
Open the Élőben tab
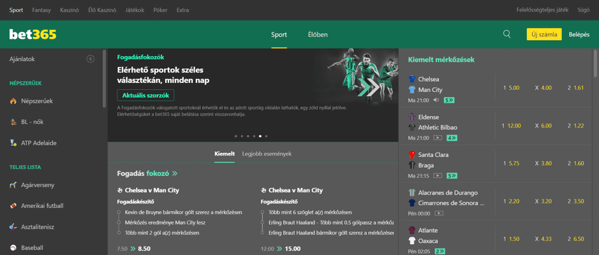click(x=318, y=34)
